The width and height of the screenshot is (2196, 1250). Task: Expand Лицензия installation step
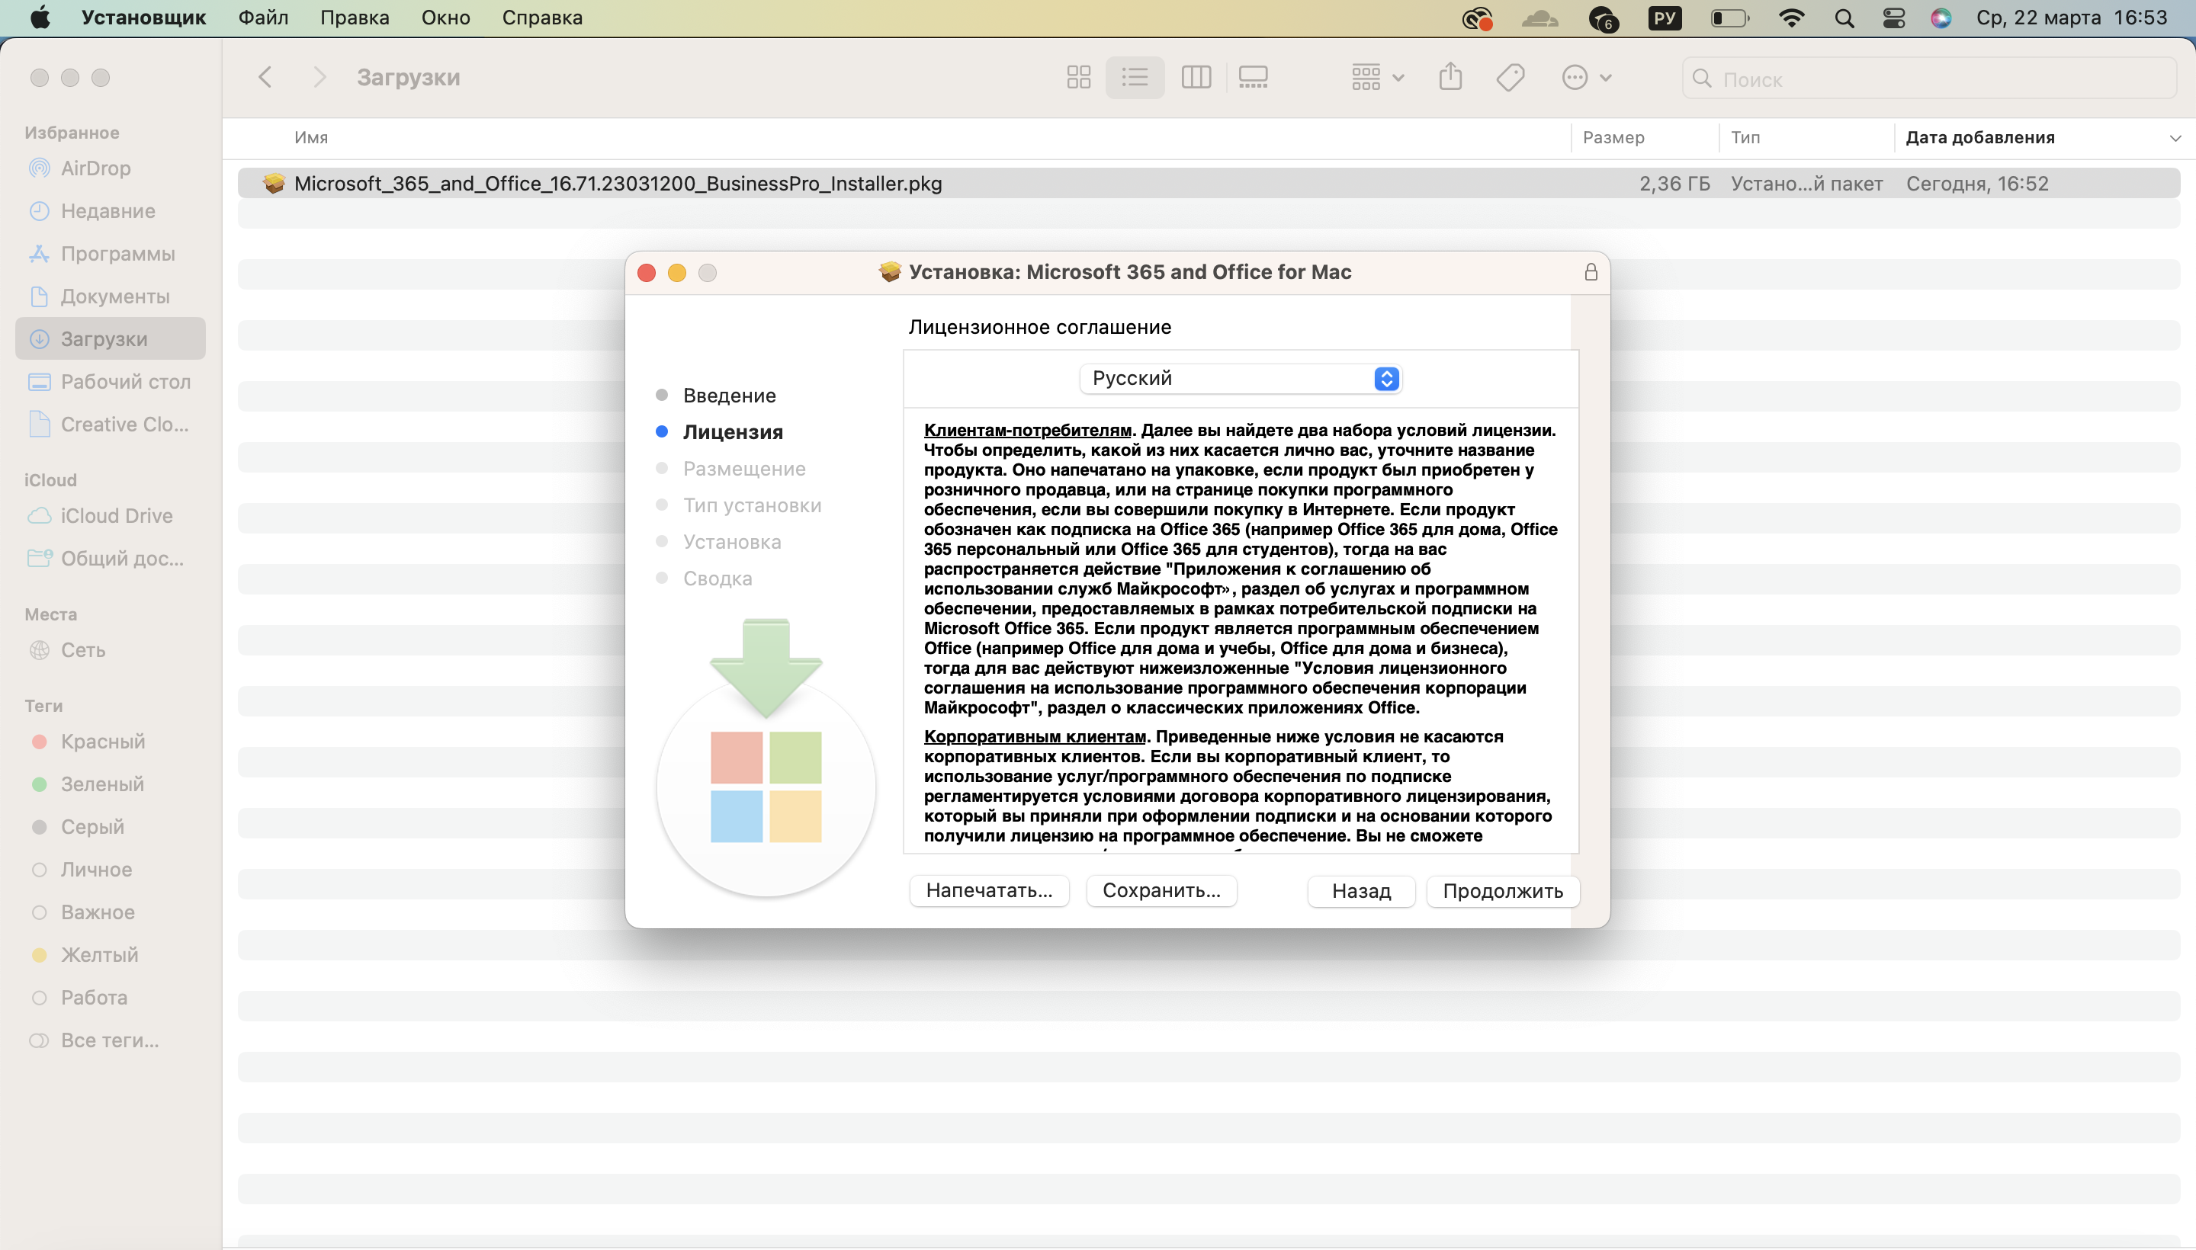point(733,431)
